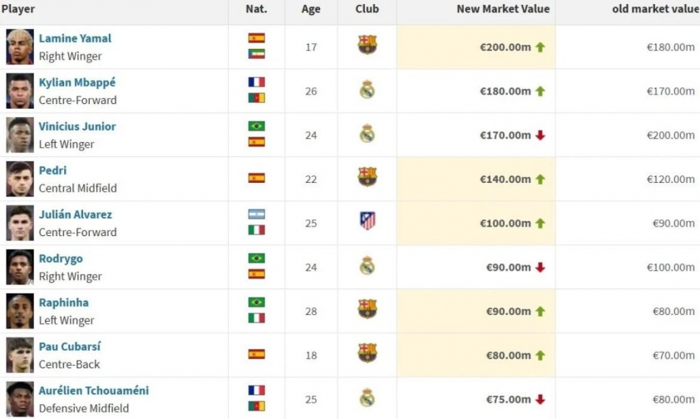Click the Real Madrid crest next to Kylian Mbappé
Viewport: 700px width, 419px height.
pyautogui.click(x=367, y=89)
